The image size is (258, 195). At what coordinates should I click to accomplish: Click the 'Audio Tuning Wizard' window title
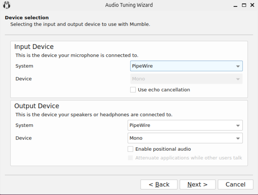click(129, 5)
